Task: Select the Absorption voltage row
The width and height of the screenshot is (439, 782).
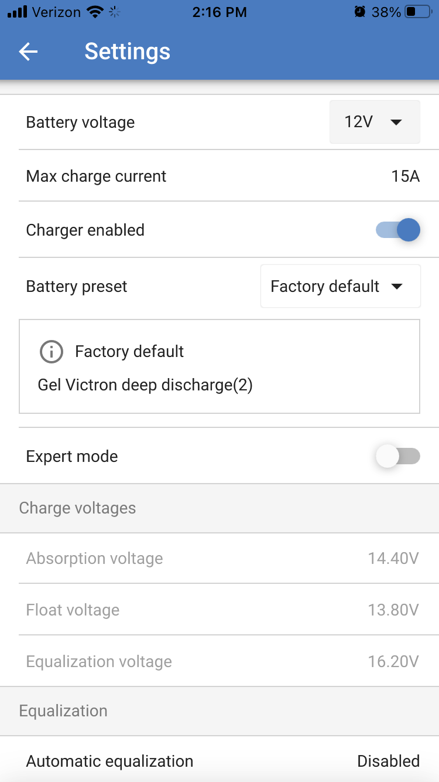Action: click(x=220, y=558)
